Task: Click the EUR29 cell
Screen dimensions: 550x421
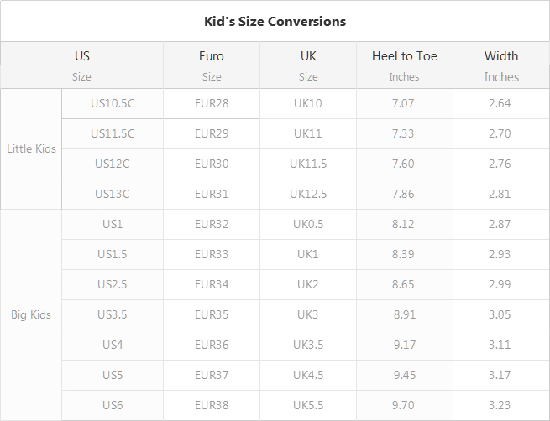Action: tap(212, 133)
